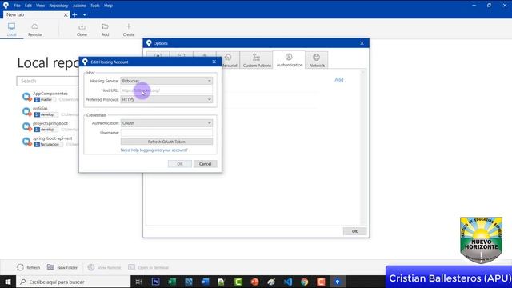Viewport: 512px width, 288px height.
Task: Open the File menu
Action: (17, 6)
